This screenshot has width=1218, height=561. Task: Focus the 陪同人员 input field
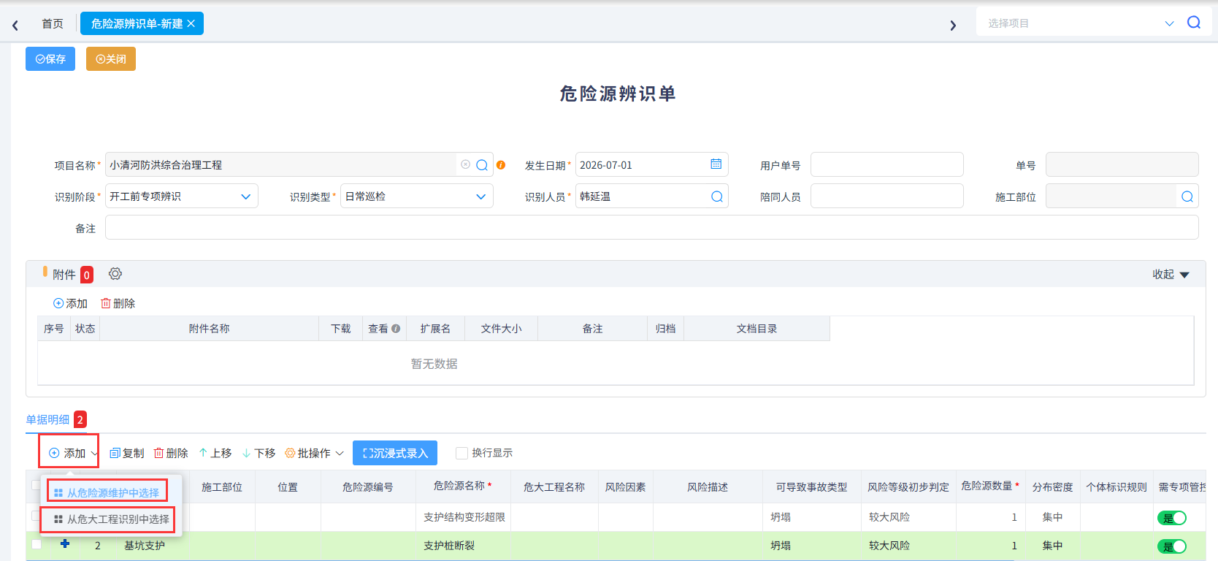pyautogui.click(x=887, y=196)
